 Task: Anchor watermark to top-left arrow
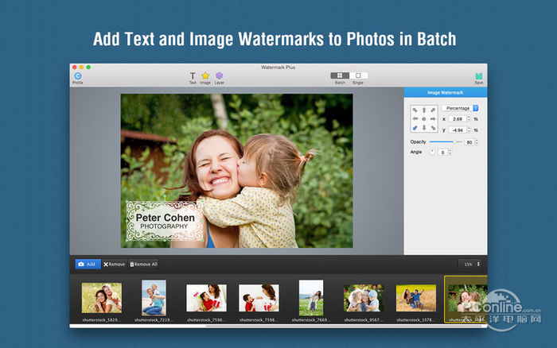point(415,110)
